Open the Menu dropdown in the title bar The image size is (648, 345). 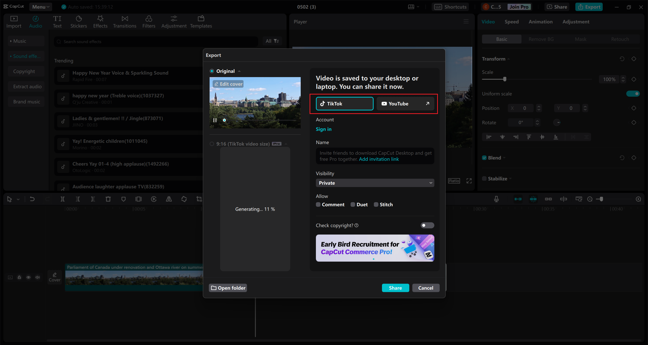point(40,7)
